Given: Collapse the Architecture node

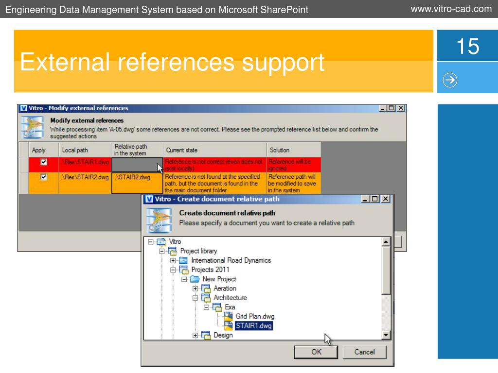Looking at the screenshot, I should click(x=196, y=298).
